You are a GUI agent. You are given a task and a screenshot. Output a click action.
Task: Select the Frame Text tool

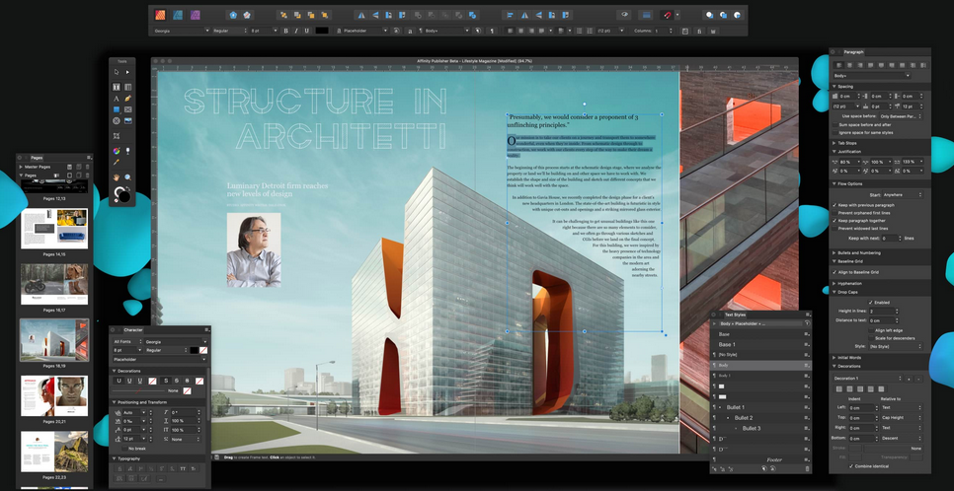tap(117, 87)
